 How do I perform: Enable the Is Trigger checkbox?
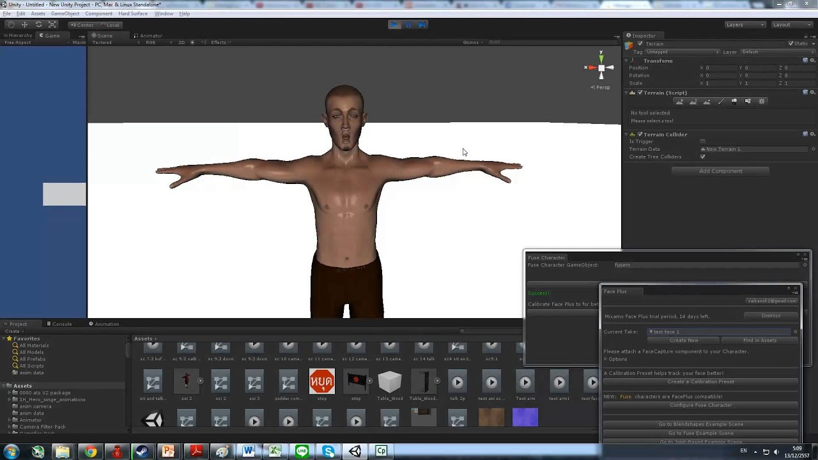[702, 142]
